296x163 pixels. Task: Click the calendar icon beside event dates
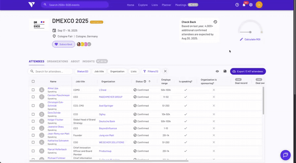(x=54, y=30)
